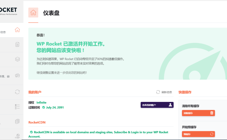Click the 开始预缓存 label
The width and height of the screenshot is (227, 140).
[189, 127]
